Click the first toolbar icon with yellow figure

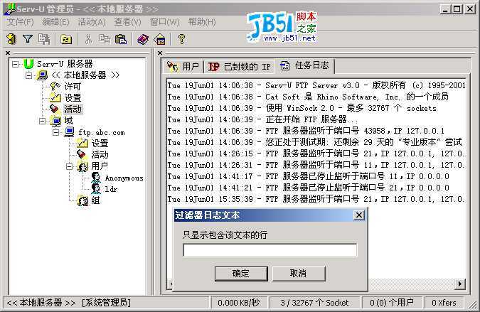(x=11, y=39)
